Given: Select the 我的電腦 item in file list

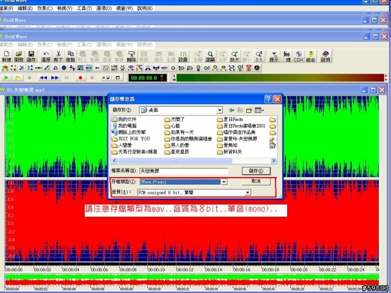Looking at the screenshot, I should (x=124, y=126).
